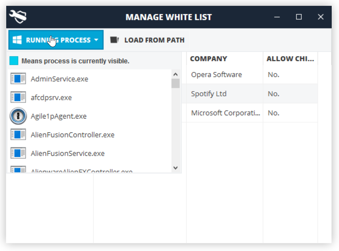Click the Windows logo on Running Process

17,40
